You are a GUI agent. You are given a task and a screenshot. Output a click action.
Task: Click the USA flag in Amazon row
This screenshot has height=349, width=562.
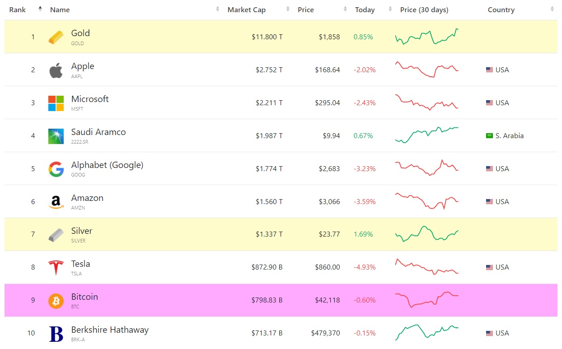[x=489, y=202]
